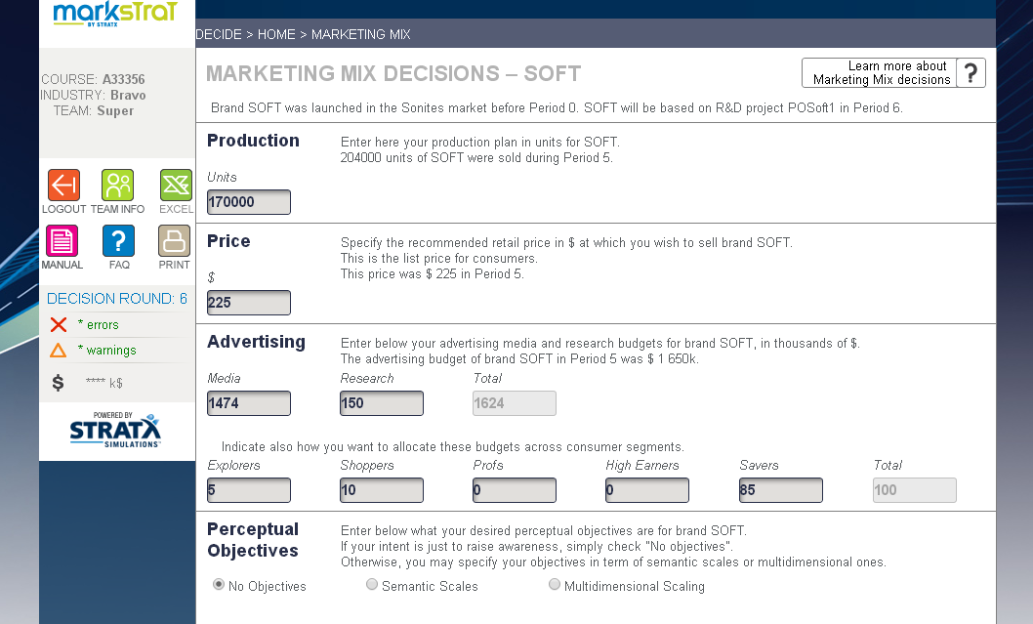The width and height of the screenshot is (1033, 624).
Task: Open the errors link in sidebar
Action: point(102,325)
